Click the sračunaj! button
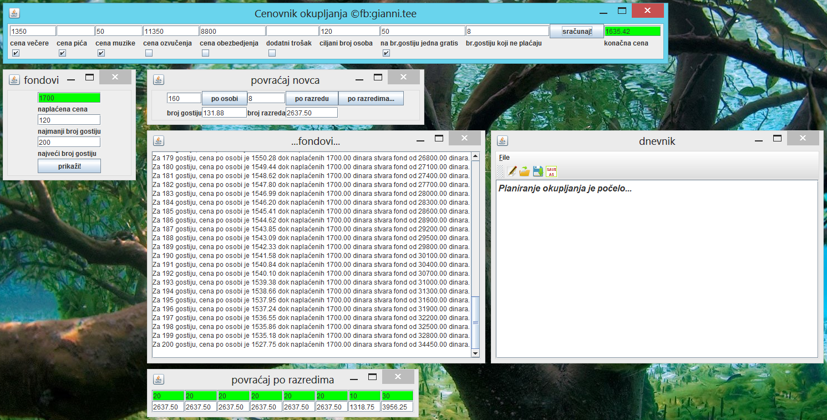Viewport: 827px width, 420px height. click(577, 31)
